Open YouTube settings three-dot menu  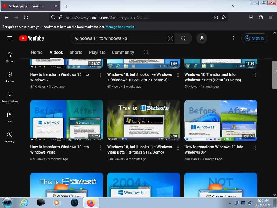tap(234, 38)
